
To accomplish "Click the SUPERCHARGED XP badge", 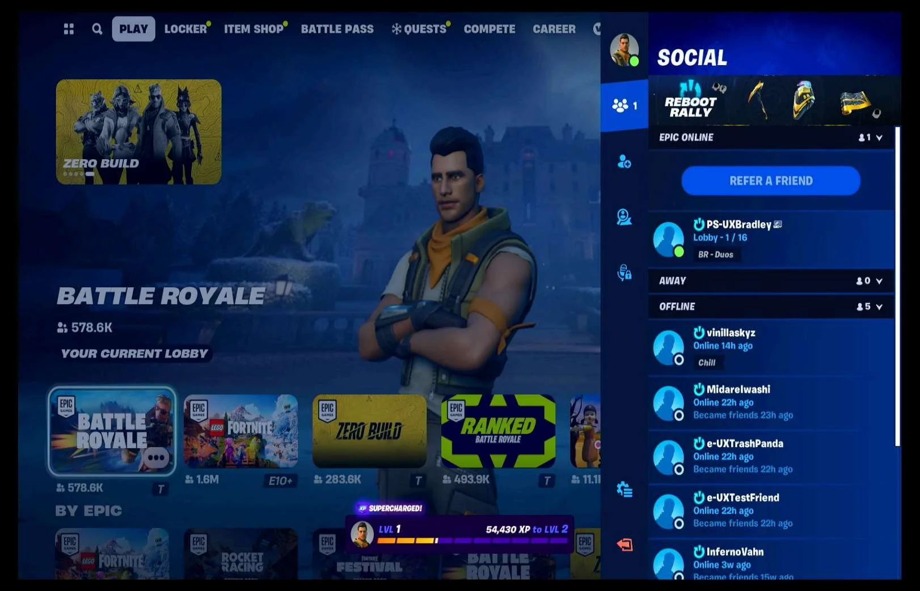I will click(390, 508).
